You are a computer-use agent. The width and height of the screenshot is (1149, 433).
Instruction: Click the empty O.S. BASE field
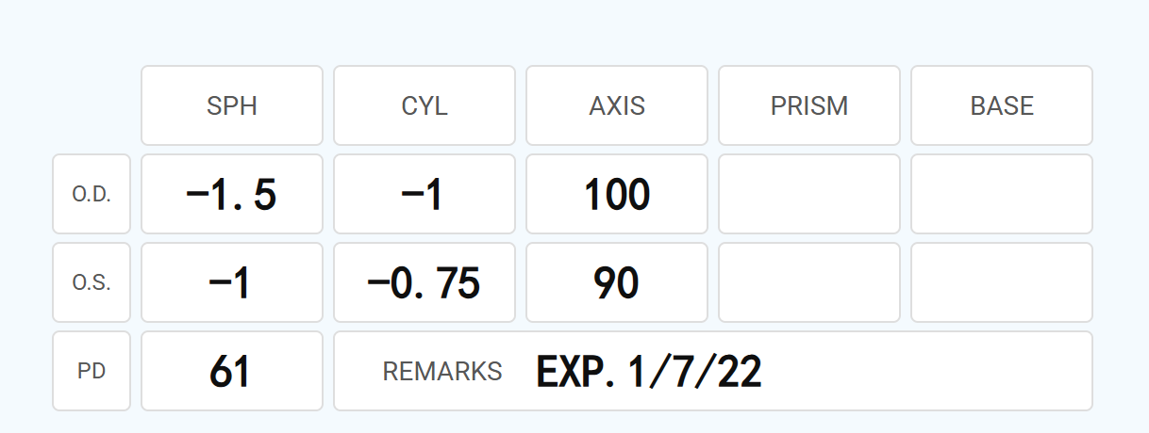click(x=1002, y=282)
